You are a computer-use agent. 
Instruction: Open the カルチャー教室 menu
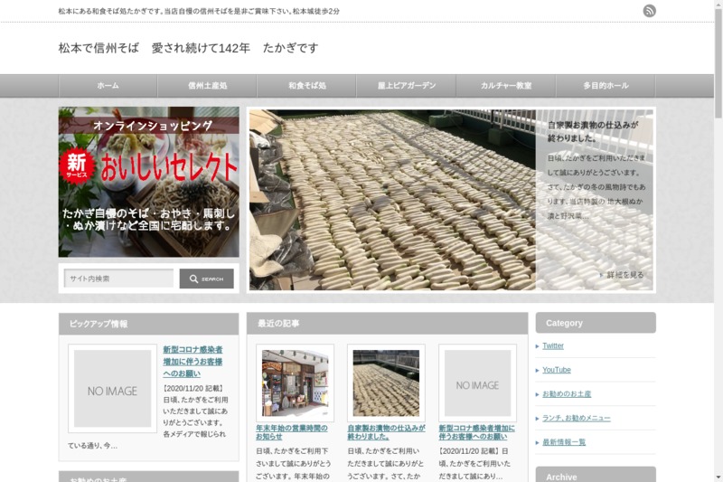[x=505, y=86]
